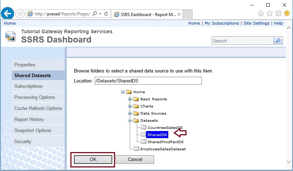Open the Report History side tab
Image resolution: width=293 pixels, height=171 pixels.
tap(38, 119)
